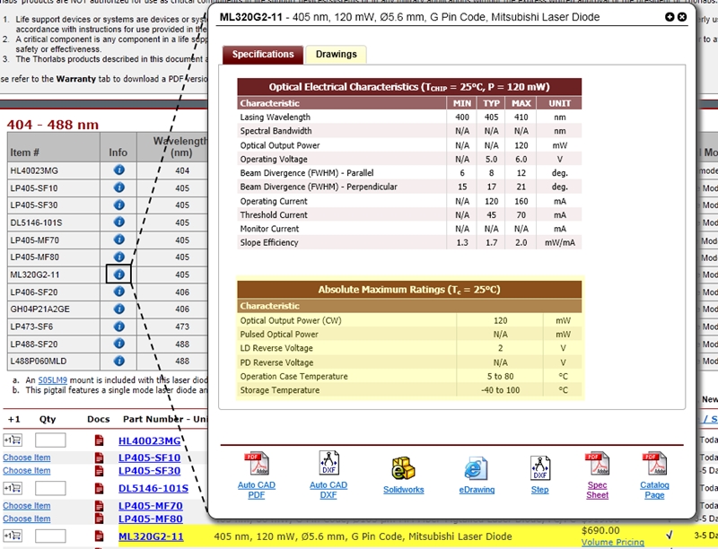Open the Spec Sheet PDF icon
The width and height of the screenshot is (718, 549).
[597, 464]
